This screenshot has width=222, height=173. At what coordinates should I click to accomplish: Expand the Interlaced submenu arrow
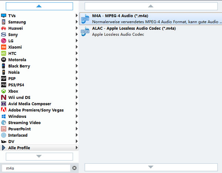[77, 135]
